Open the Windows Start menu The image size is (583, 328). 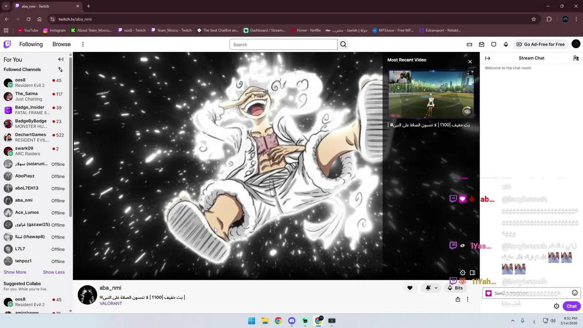point(251,321)
